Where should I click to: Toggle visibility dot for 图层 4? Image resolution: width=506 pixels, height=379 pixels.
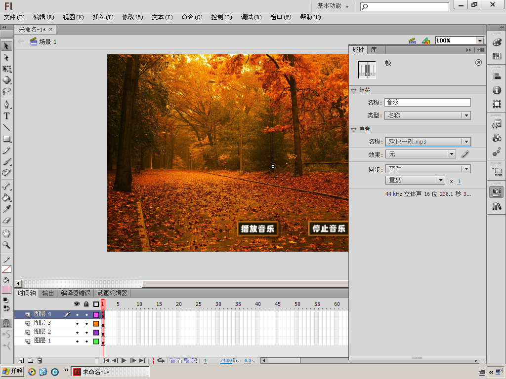77,314
